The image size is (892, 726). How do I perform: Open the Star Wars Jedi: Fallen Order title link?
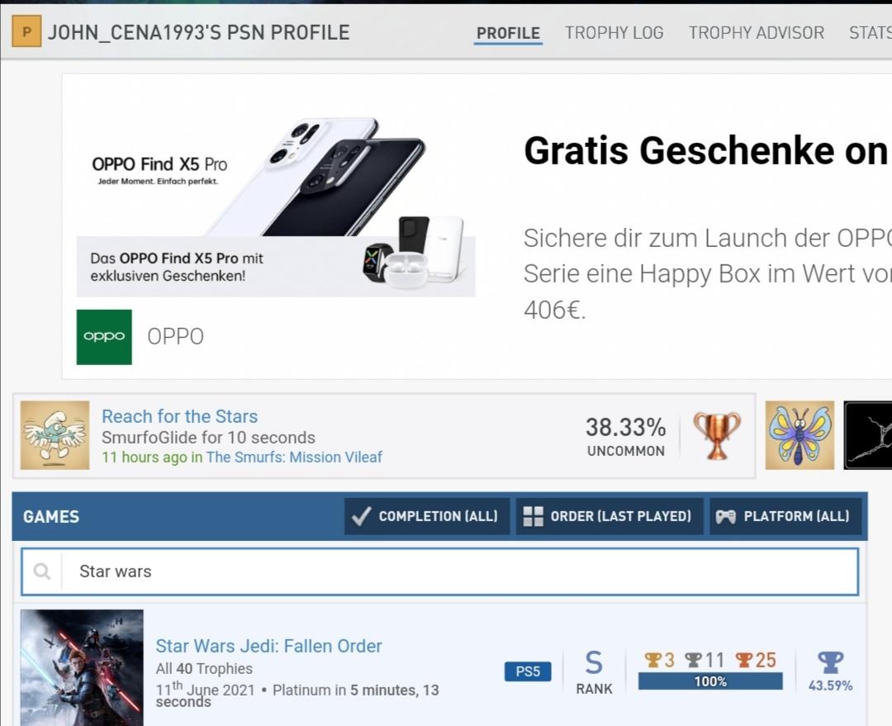[x=268, y=647]
